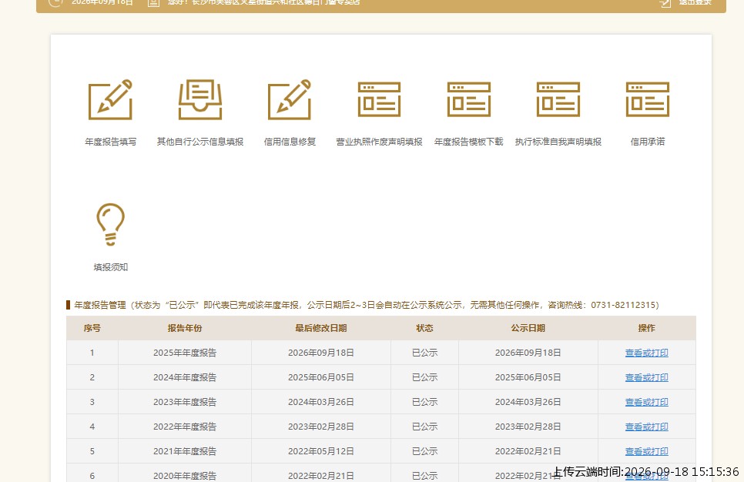Select the 公示日期 cell of the 2021年年度报告 row
This screenshot has width=744, height=482.
click(x=528, y=451)
